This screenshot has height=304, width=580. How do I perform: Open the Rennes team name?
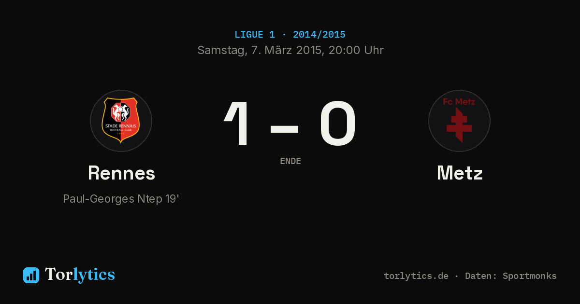click(x=121, y=173)
